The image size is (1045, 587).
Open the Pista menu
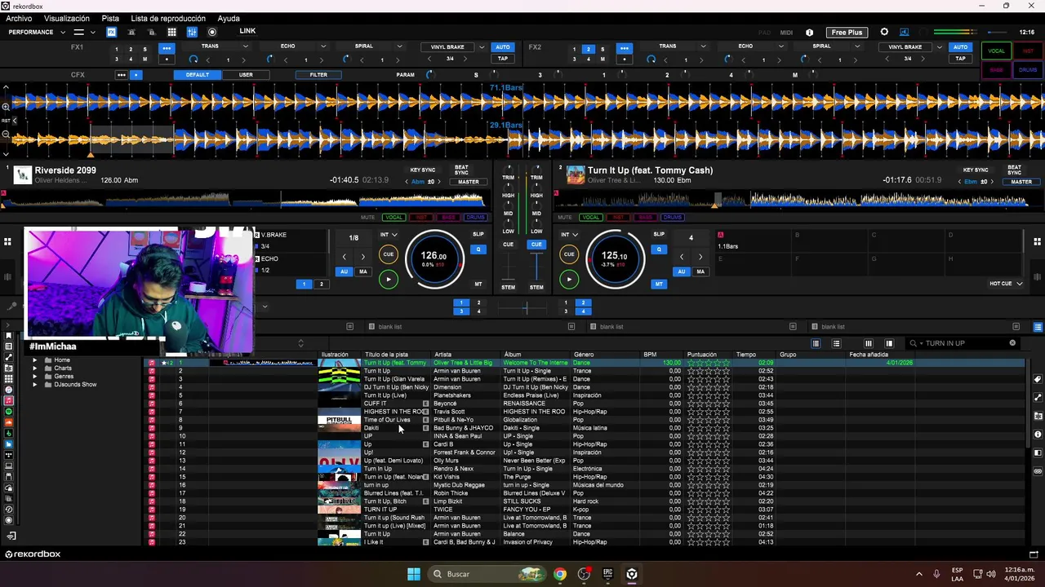coord(110,18)
